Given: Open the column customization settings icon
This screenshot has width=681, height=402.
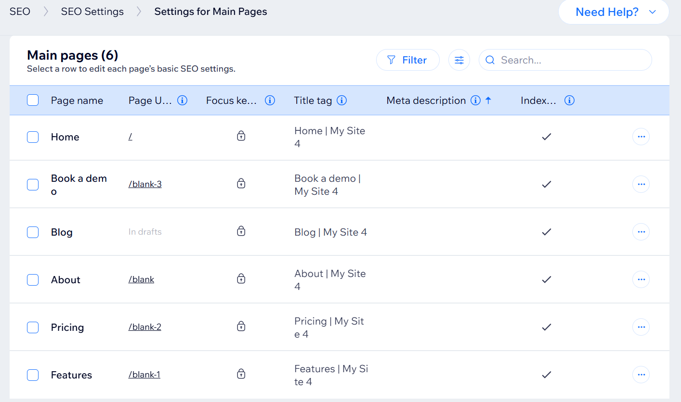Looking at the screenshot, I should coord(459,60).
